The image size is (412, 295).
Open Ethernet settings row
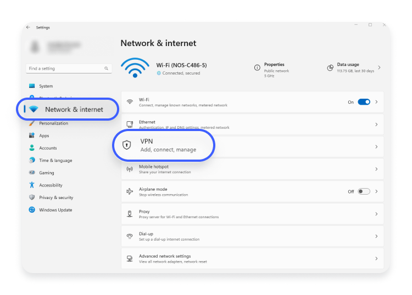click(252, 124)
